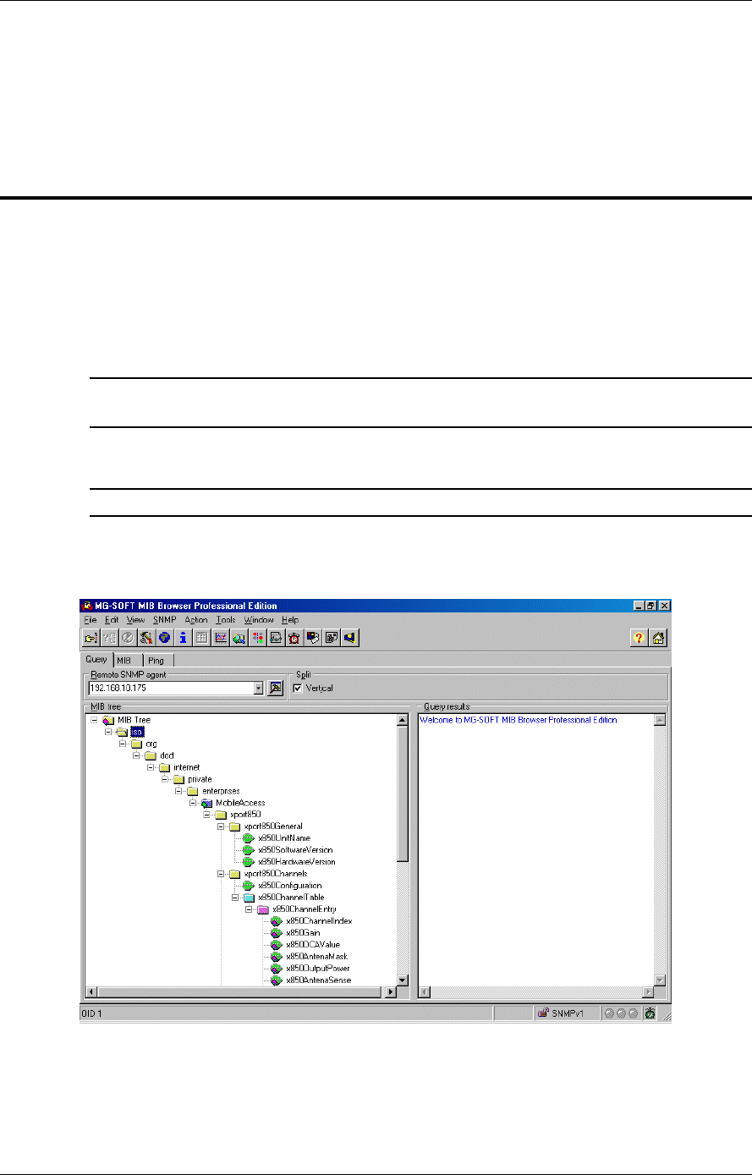The height and width of the screenshot is (1175, 752).
Task: Collapse the iso tree node
Action: tap(108, 732)
